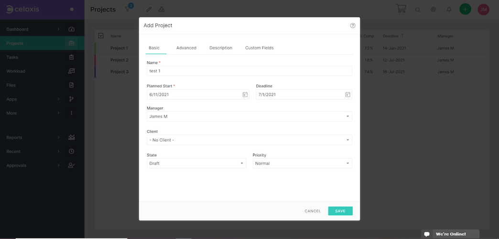Open the Deadline calendar picker
This screenshot has height=239, width=499.
[x=347, y=95]
